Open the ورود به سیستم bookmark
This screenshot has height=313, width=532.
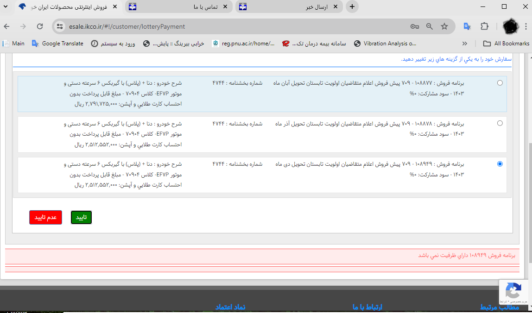coord(113,44)
